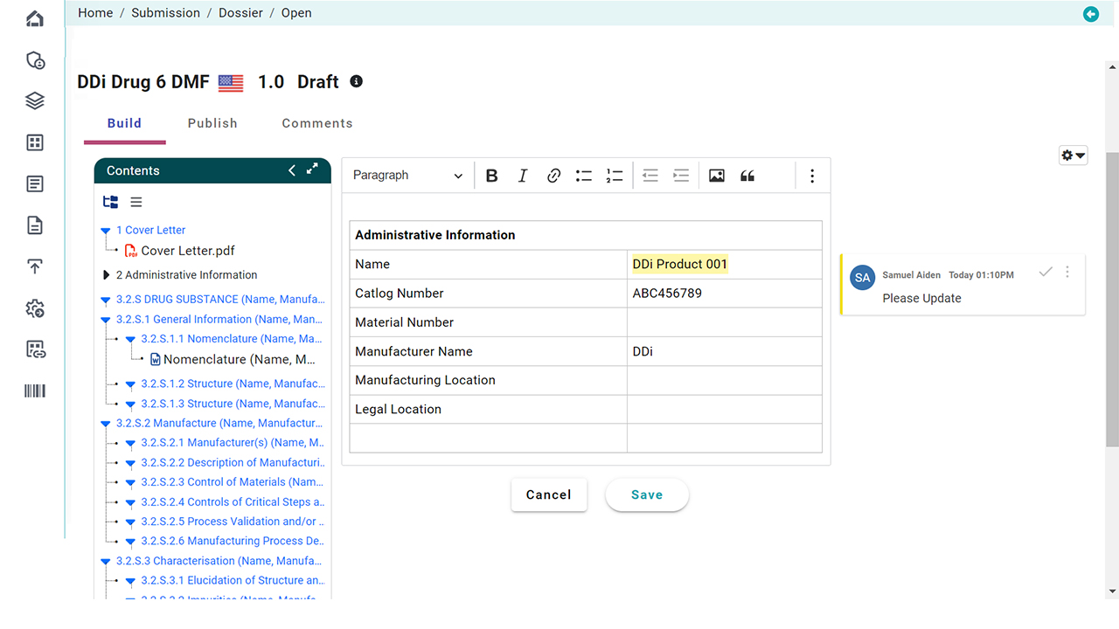This screenshot has height=629, width=1119.
Task: Toggle italic formatting in the editor toolbar
Action: coord(523,176)
